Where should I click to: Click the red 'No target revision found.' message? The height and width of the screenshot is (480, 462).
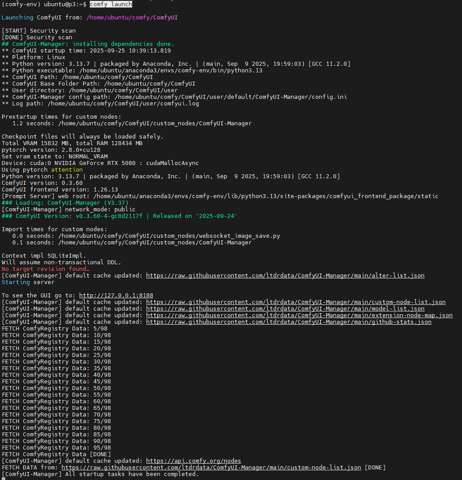[x=45, y=269]
